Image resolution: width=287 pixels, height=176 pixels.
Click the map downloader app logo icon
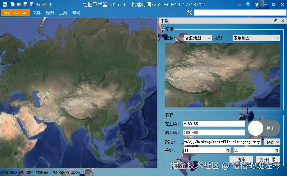point(5,4)
